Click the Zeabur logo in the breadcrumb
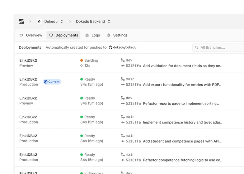 22,21
